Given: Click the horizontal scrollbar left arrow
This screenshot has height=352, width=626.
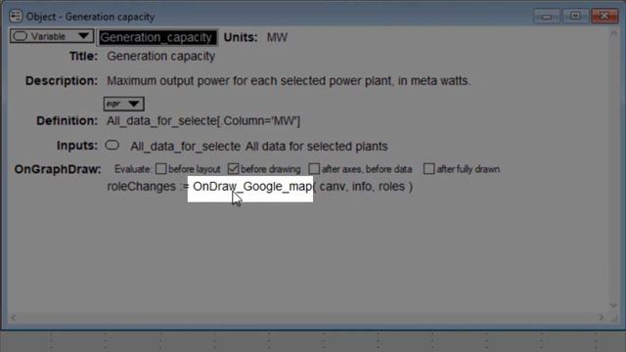Looking at the screenshot, I should [x=13, y=318].
